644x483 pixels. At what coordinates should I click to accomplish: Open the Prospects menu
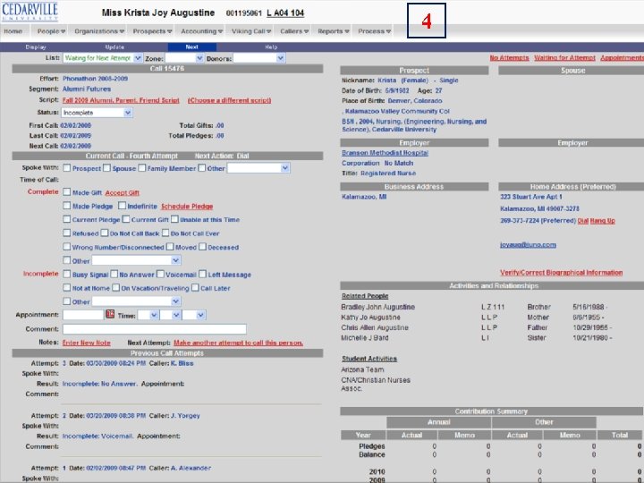(152, 31)
